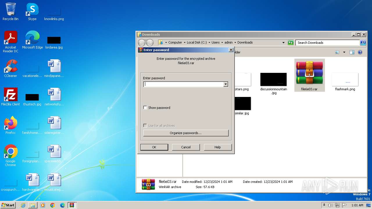Image resolution: width=372 pixels, height=209 pixels.
Task: Open the Start menu
Action: pos(8,205)
